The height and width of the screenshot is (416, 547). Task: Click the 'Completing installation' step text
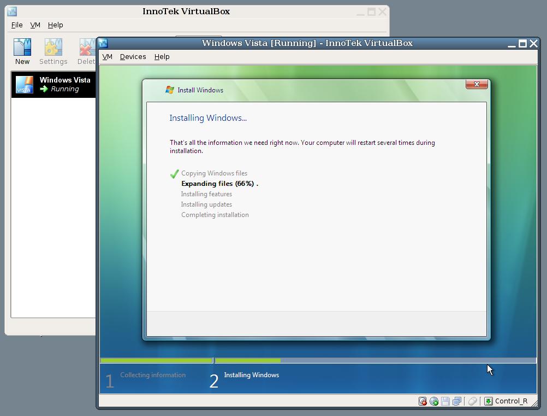215,215
